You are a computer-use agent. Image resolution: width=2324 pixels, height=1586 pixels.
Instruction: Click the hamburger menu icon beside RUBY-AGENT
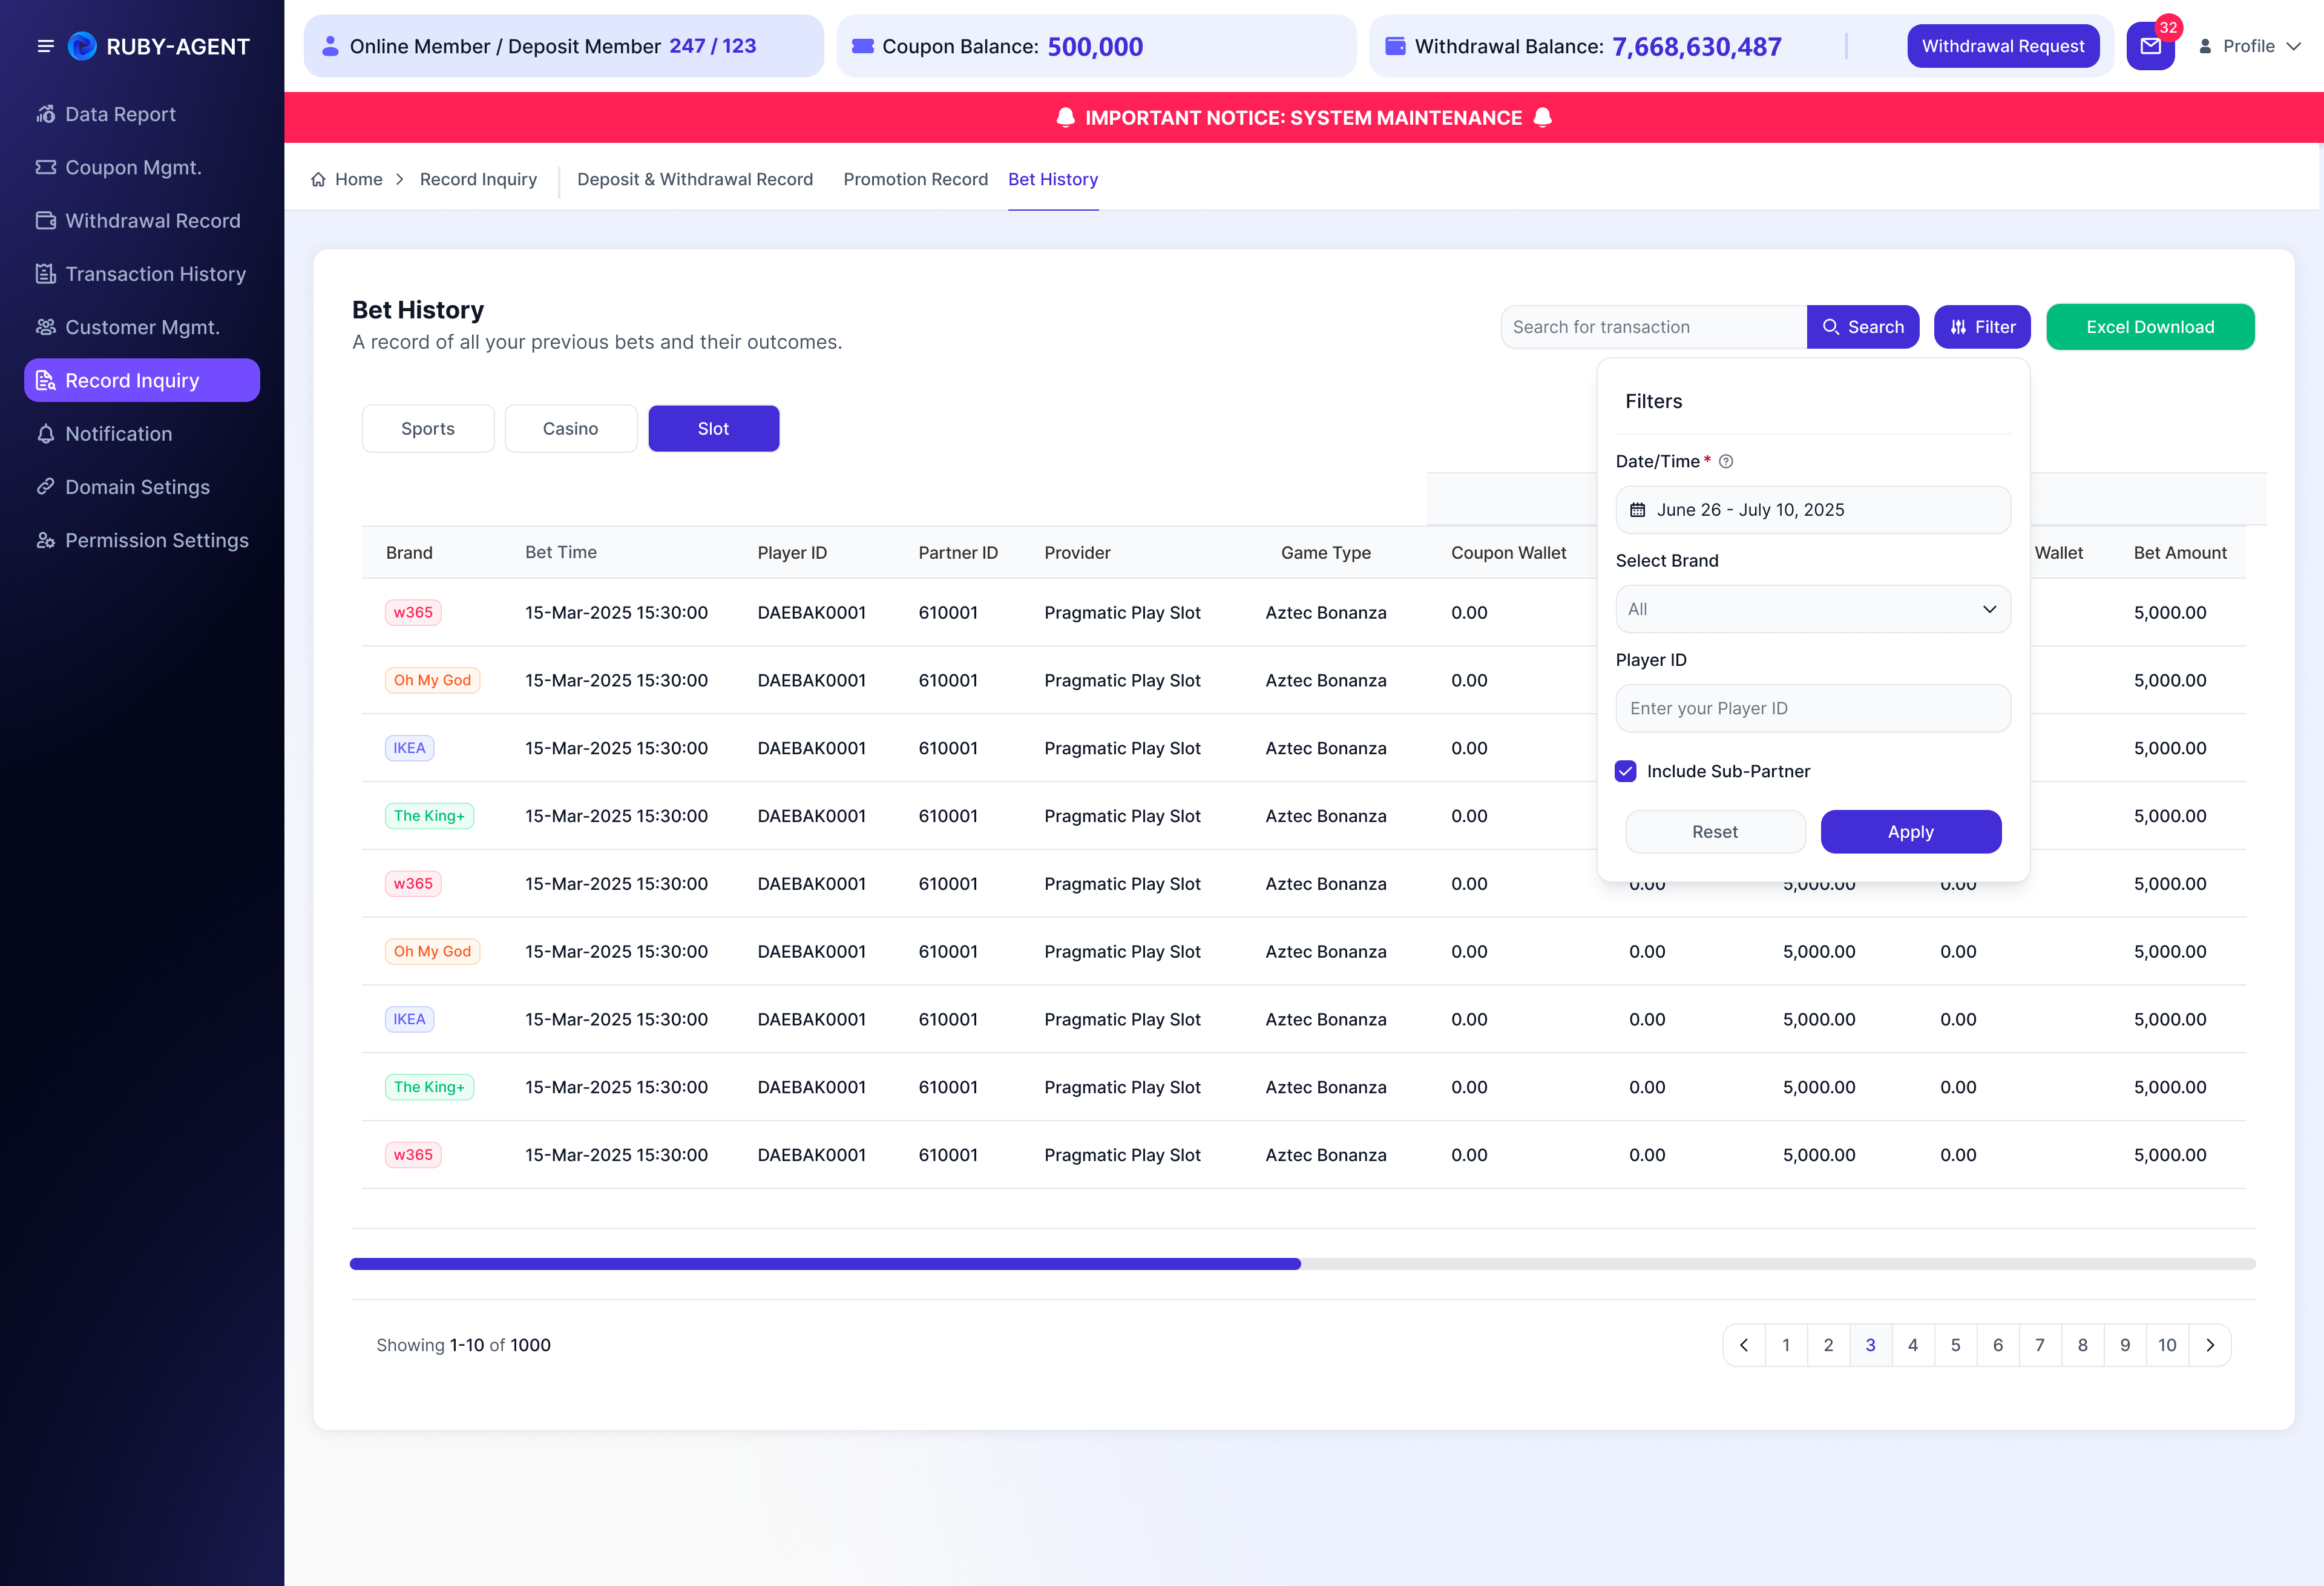click(45, 46)
